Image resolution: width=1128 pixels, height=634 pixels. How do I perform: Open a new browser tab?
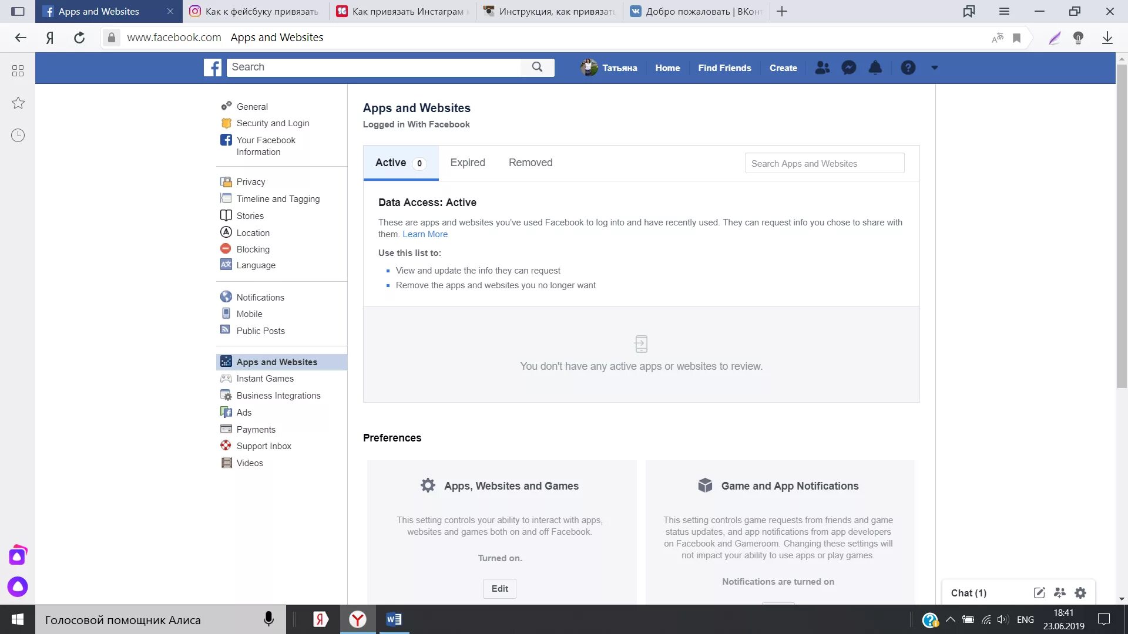pyautogui.click(x=782, y=11)
